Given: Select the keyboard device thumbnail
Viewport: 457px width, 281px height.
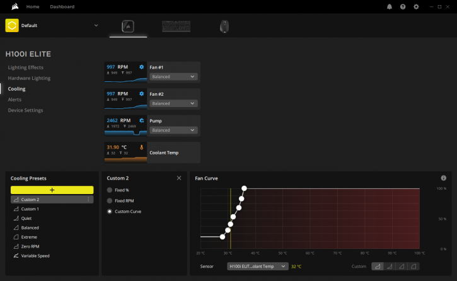Looking at the screenshot, I should point(176,26).
